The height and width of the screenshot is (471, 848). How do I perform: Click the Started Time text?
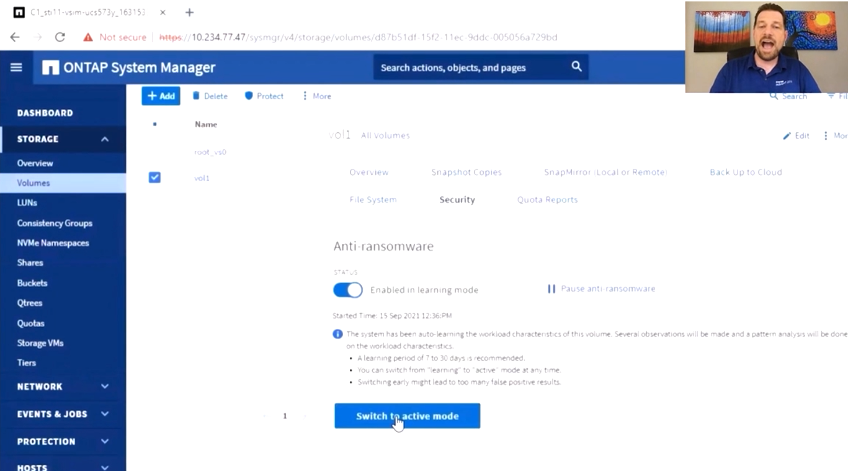392,316
